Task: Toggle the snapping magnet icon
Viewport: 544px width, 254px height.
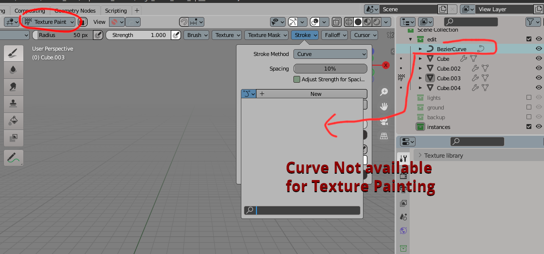Action: pos(184,22)
